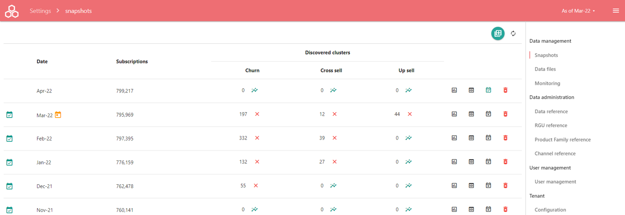Image resolution: width=625 pixels, height=215 pixels.
Task: Click the orange calendar icon beside Mar-22
Action: 58,115
